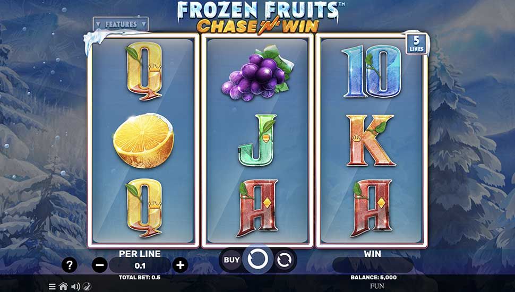Open the help question mark icon
515x292 pixels.
[70, 265]
